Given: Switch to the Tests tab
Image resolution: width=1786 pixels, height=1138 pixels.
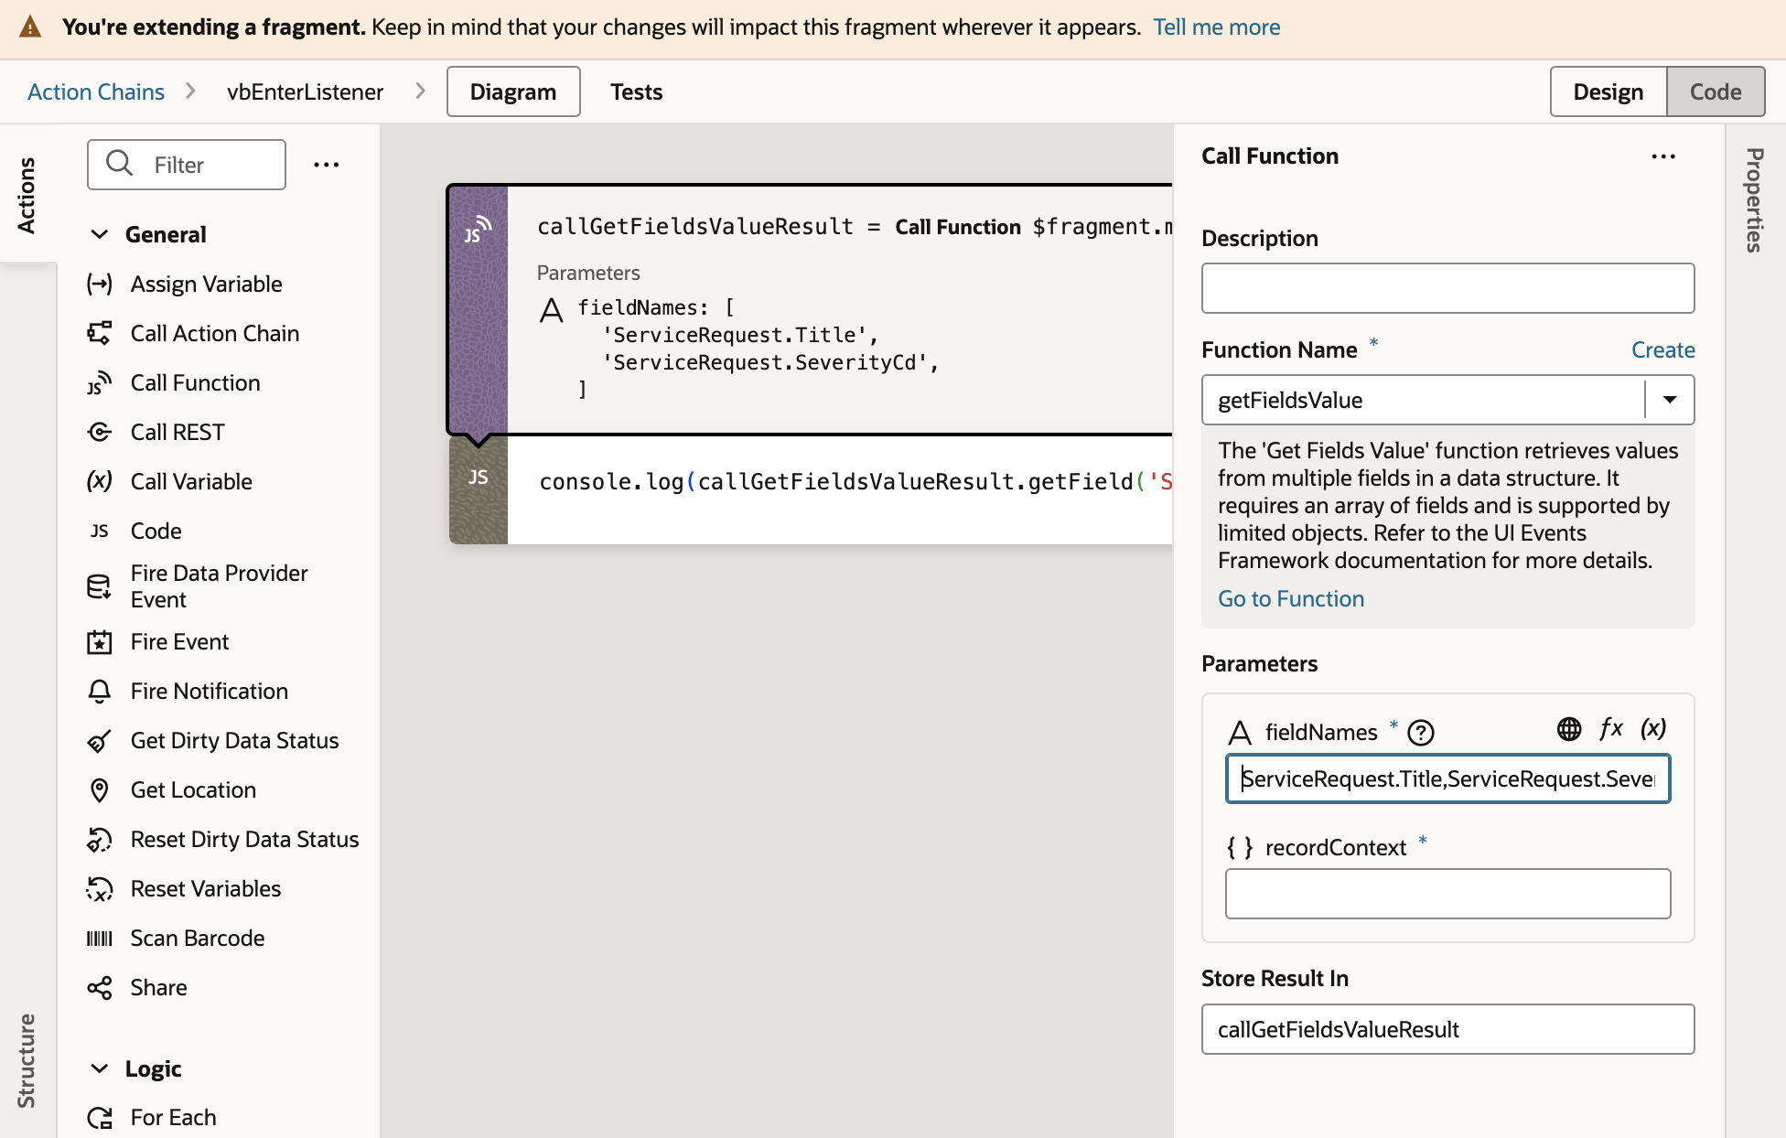Looking at the screenshot, I should click(x=637, y=91).
